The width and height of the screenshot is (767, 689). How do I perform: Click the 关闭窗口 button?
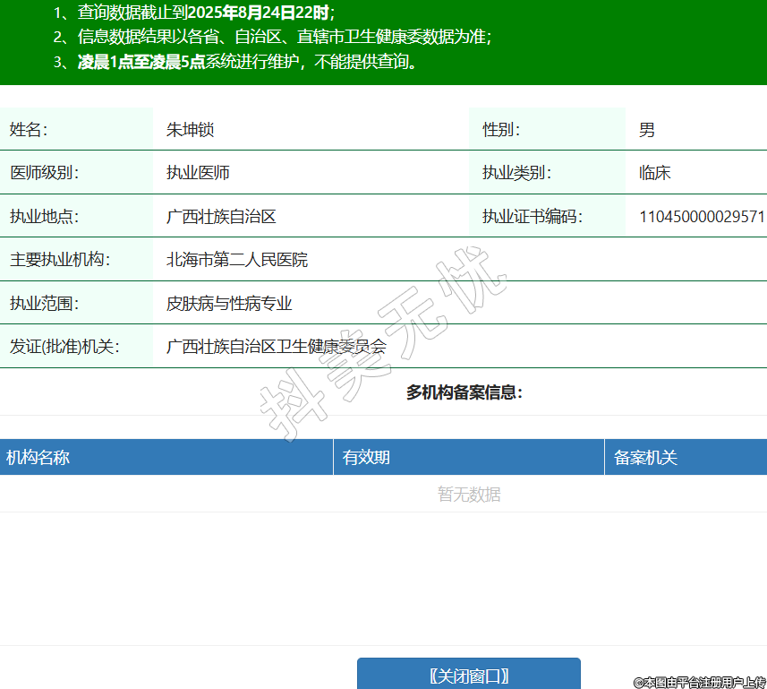coord(468,675)
